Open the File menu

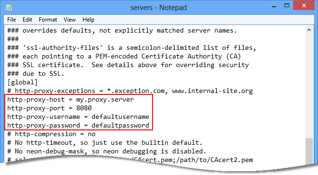pyautogui.click(x=12, y=20)
